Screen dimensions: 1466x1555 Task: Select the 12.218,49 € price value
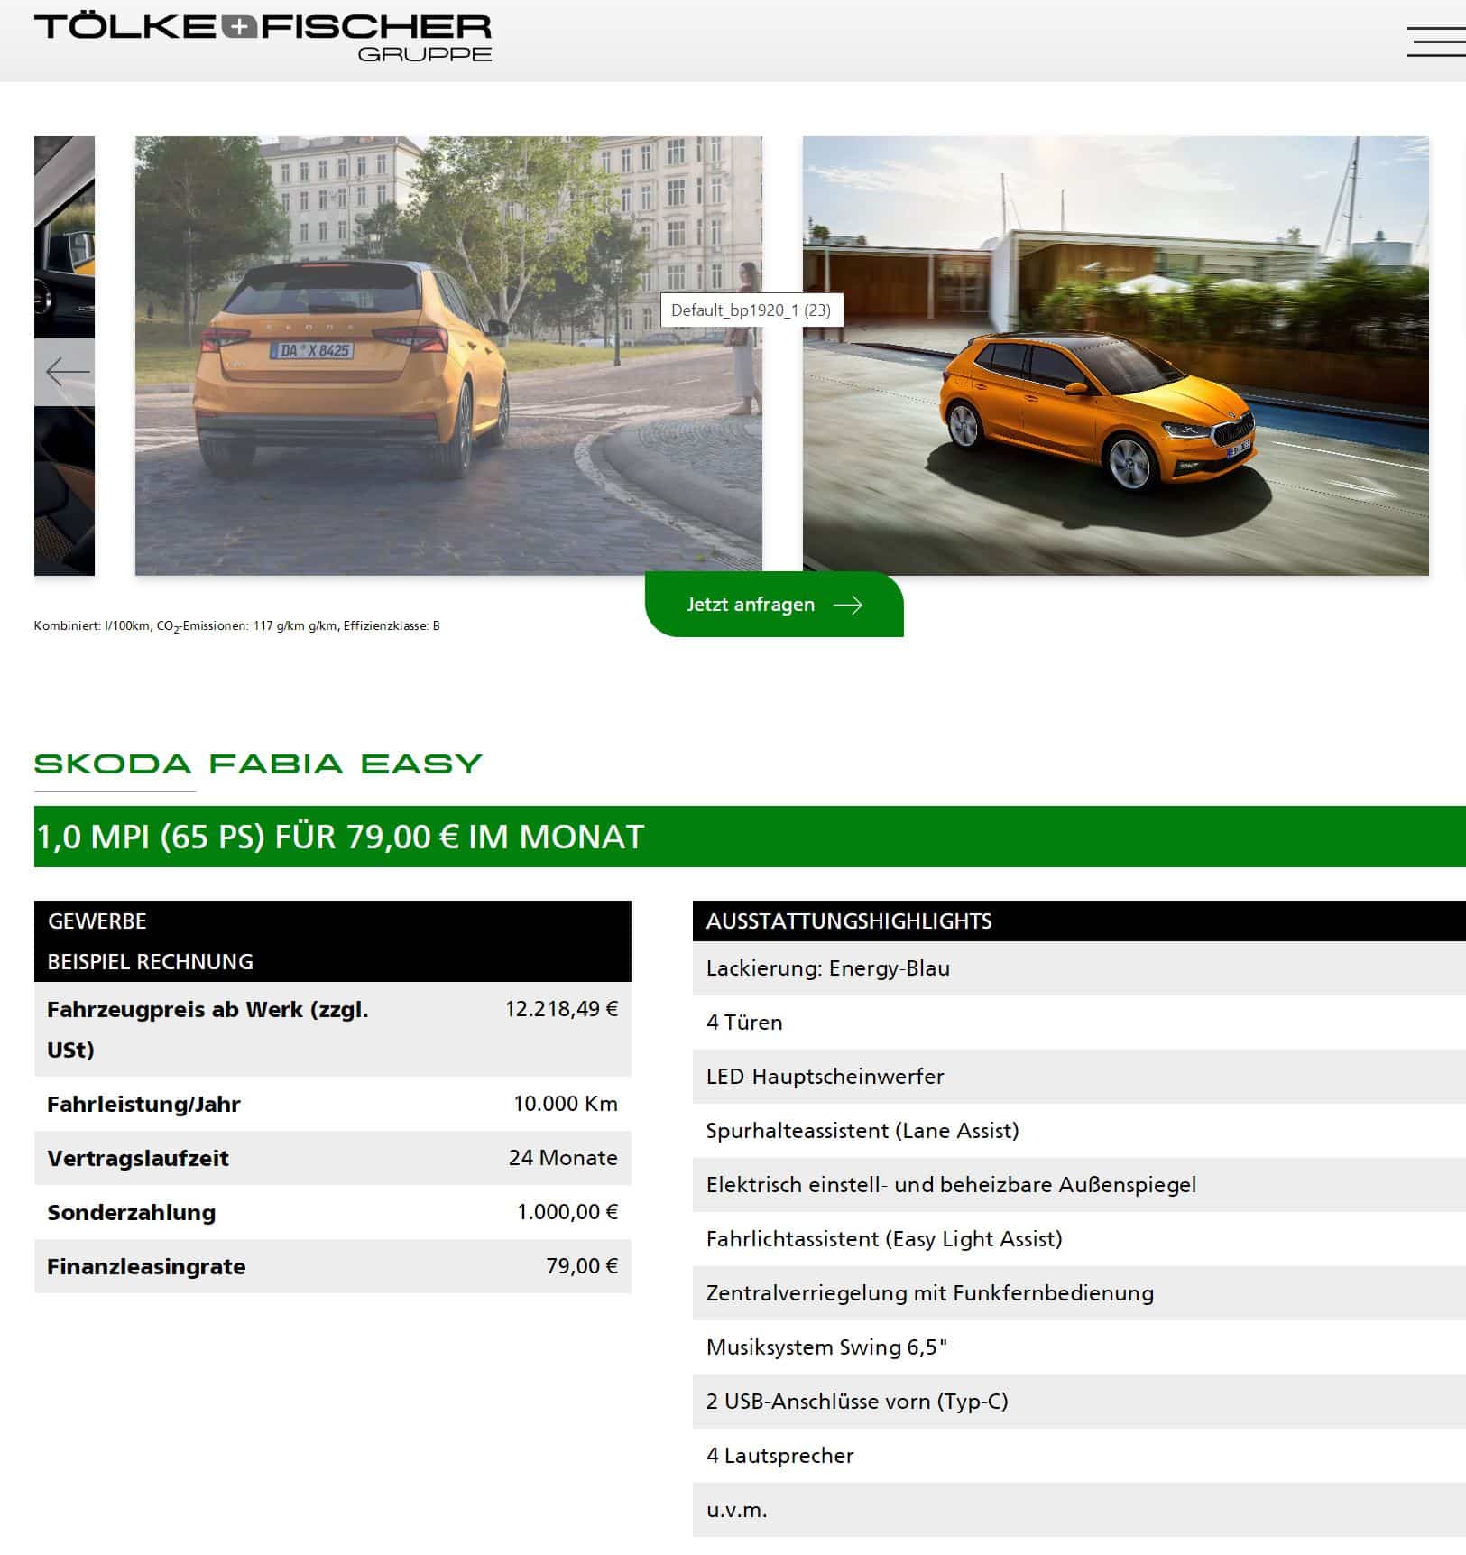[x=561, y=1009]
